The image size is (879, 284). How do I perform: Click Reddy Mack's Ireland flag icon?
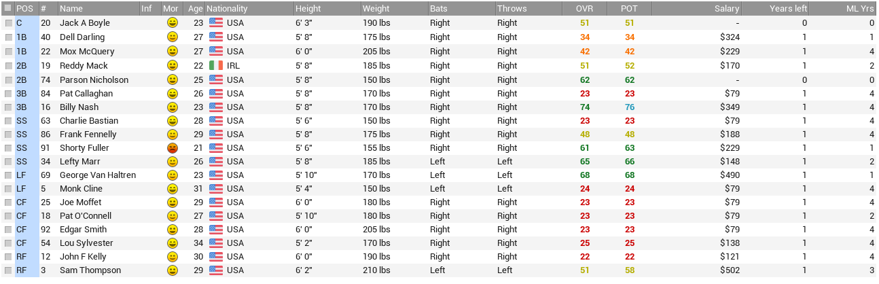click(x=216, y=66)
